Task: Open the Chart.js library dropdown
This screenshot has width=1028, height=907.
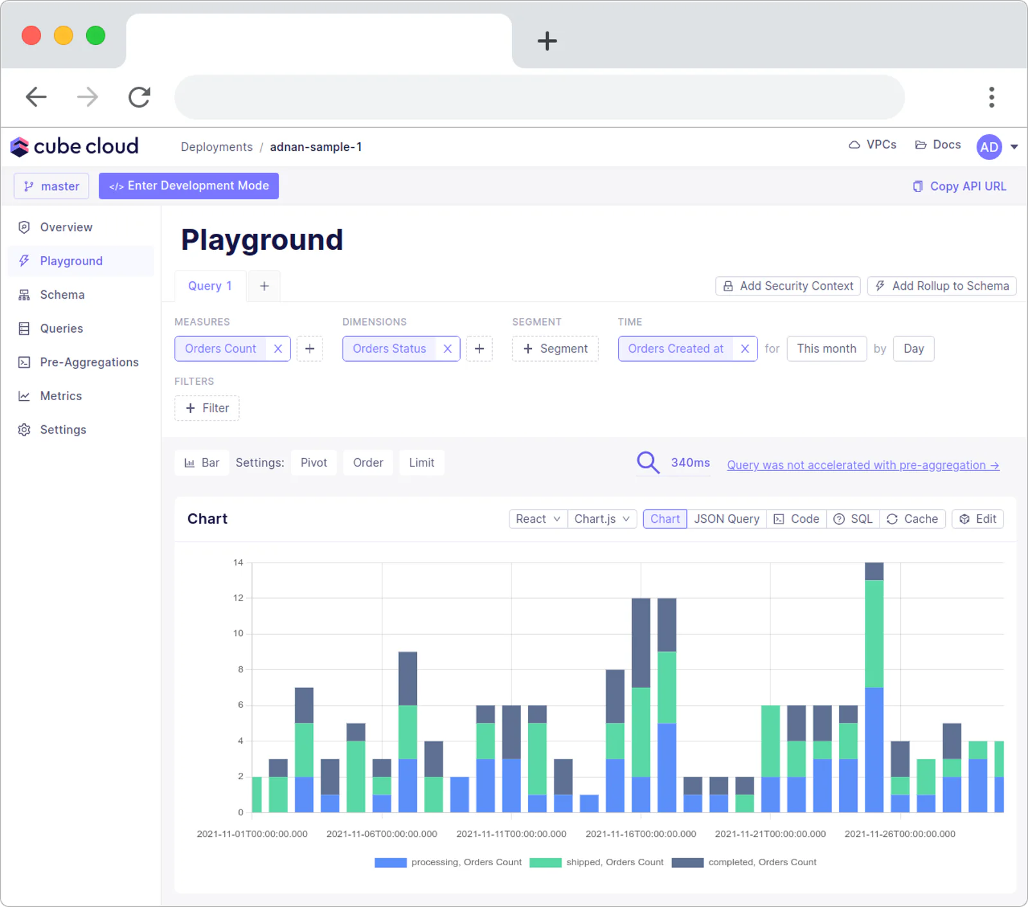Action: click(602, 519)
